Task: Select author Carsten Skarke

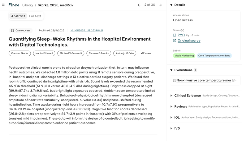Action: coord(20,53)
